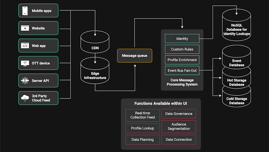Image resolution: width=269 pixels, height=152 pixels.
Task: Click the 3rd Party Cloud Feed cloud icon
Action: [x=25, y=98]
